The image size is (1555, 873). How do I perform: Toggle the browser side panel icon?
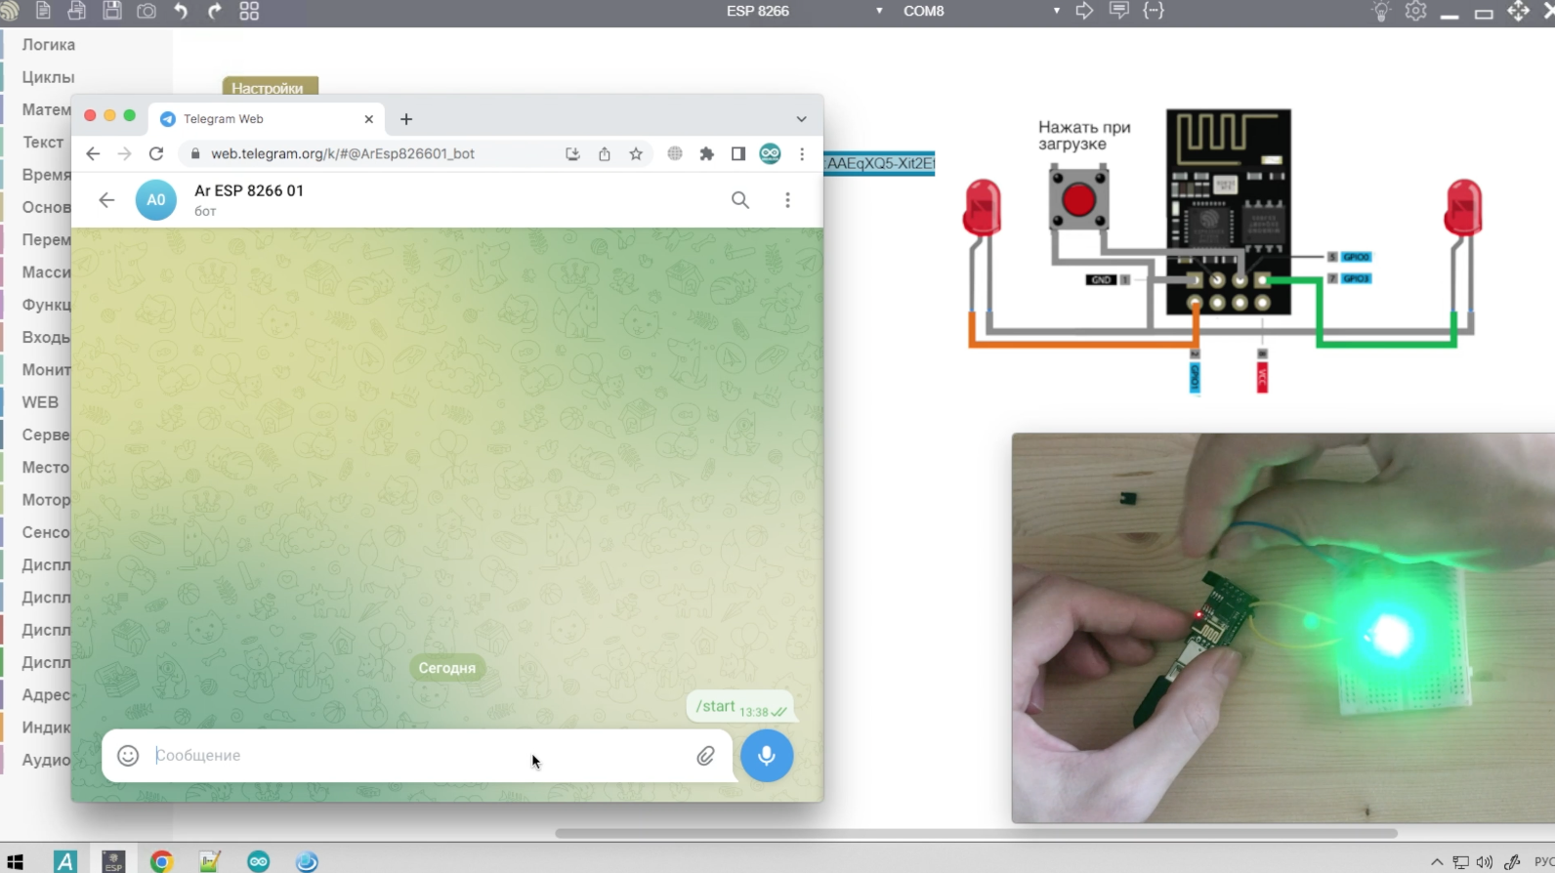[738, 153]
